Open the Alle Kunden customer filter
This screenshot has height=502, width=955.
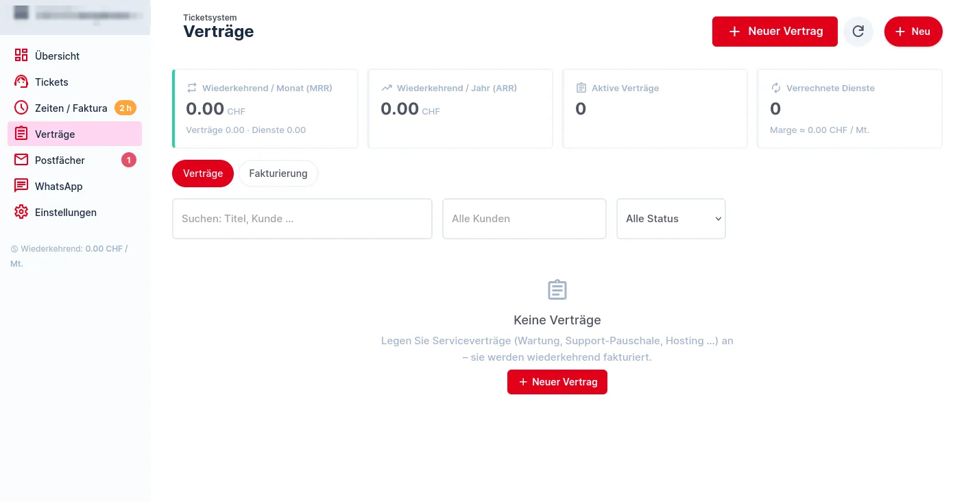(524, 219)
